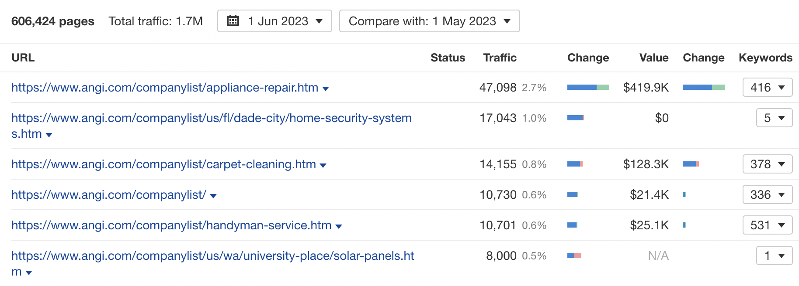Click the calendar icon beside 1 Jun 2023
Screen dimensions: 799x286
[233, 21]
